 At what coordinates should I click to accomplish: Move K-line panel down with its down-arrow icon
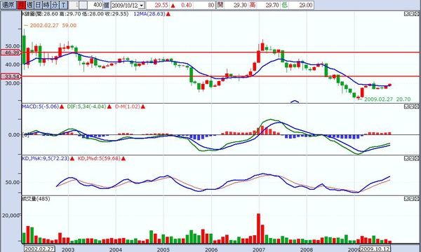tap(406, 14)
